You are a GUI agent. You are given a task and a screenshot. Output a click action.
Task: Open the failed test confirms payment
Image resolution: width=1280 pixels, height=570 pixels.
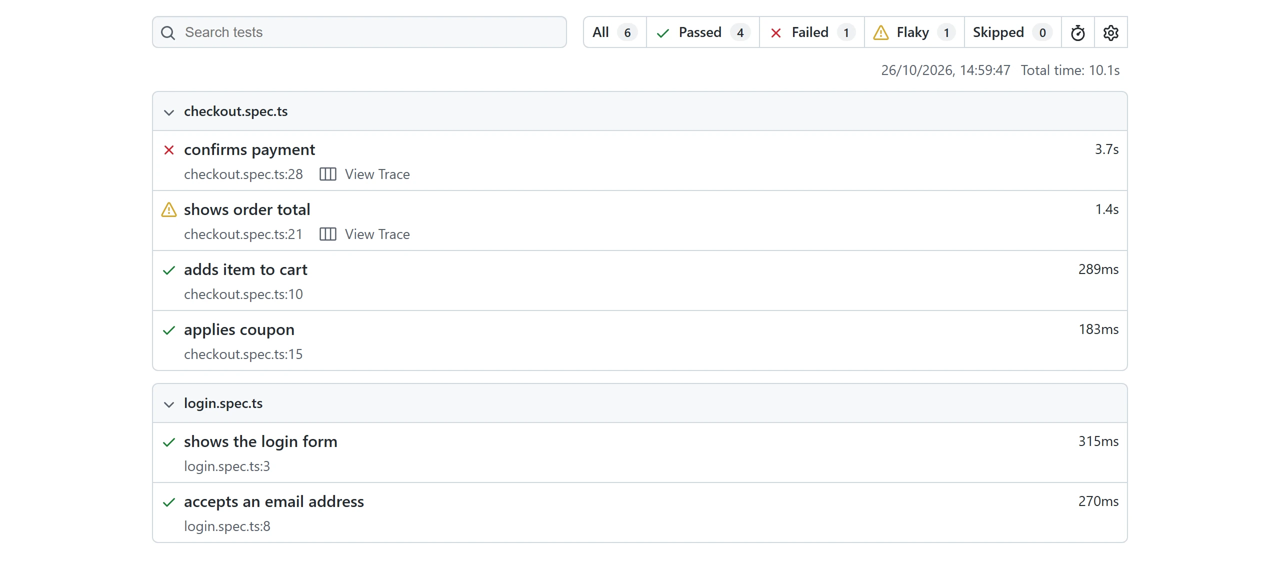click(x=249, y=149)
